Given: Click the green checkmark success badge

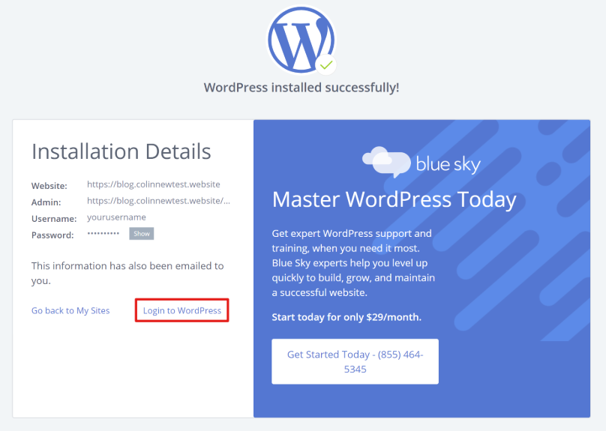Looking at the screenshot, I should [326, 65].
